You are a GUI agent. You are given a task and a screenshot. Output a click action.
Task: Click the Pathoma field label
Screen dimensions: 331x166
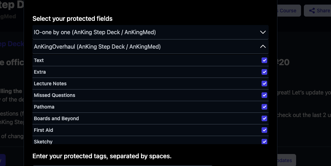(44, 107)
